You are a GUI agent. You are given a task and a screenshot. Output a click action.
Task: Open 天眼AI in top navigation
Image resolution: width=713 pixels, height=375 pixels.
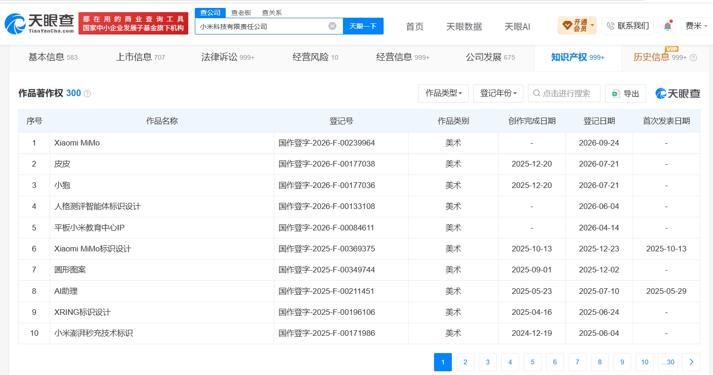coord(517,27)
